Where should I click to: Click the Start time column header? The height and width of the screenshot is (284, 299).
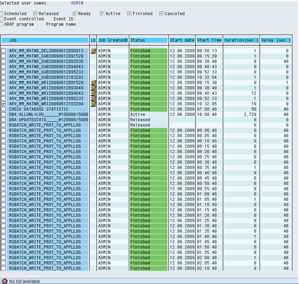tap(209, 40)
